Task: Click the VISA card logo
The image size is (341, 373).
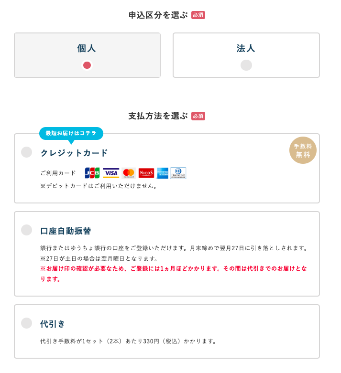Action: click(111, 173)
